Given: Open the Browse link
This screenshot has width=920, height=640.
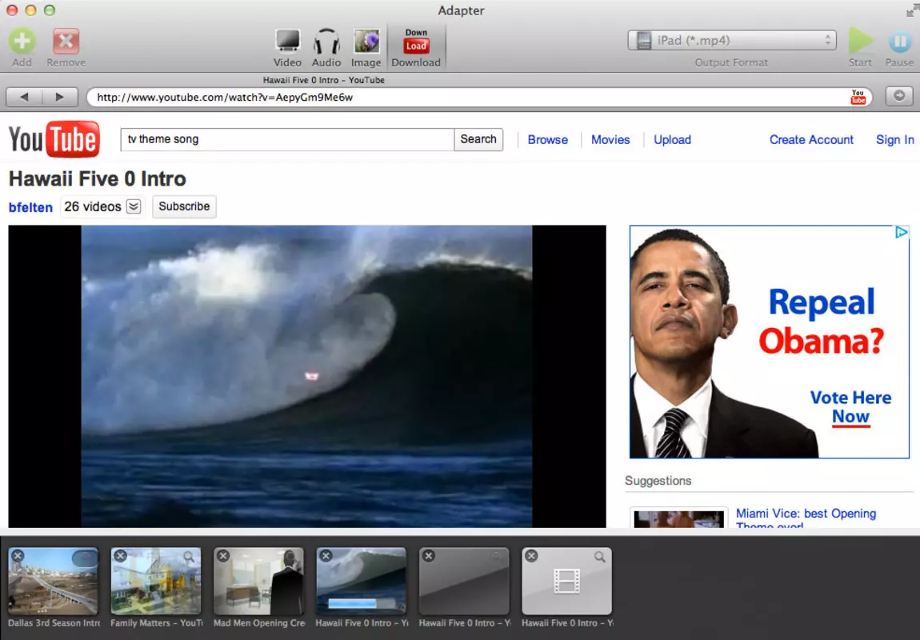Looking at the screenshot, I should pyautogui.click(x=547, y=140).
